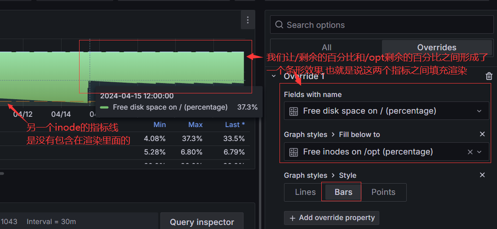The image size is (497, 229).
Task: Select the Bars graph style
Action: 343,192
